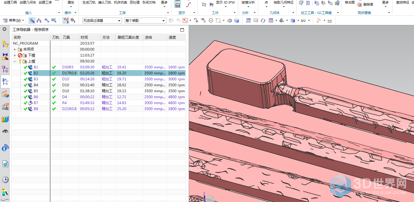Switch navigator to Machine Tool view

(39, 21)
